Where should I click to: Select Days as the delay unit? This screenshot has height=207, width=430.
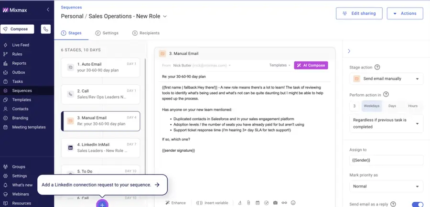[x=392, y=106]
